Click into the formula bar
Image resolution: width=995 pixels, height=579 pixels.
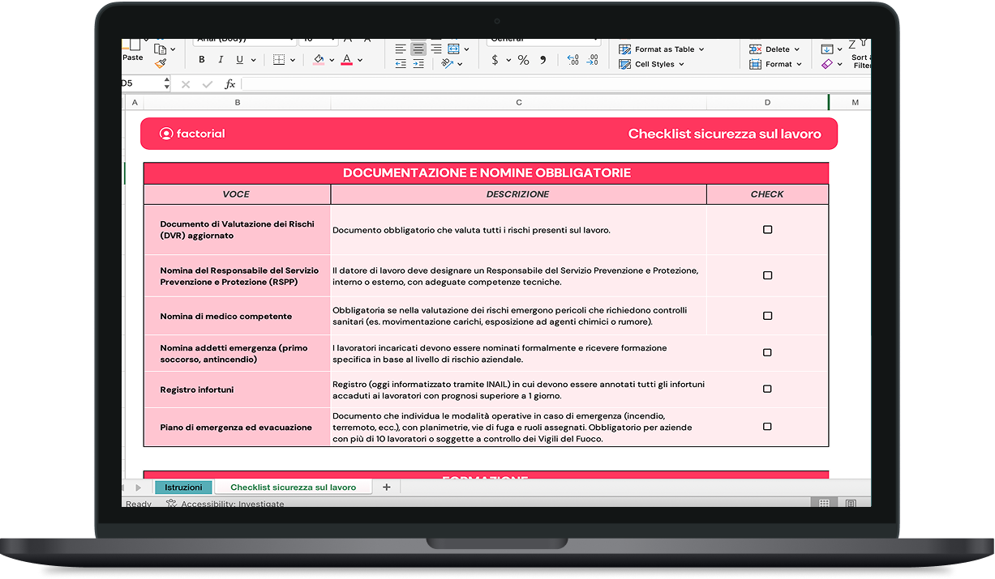click(555, 84)
